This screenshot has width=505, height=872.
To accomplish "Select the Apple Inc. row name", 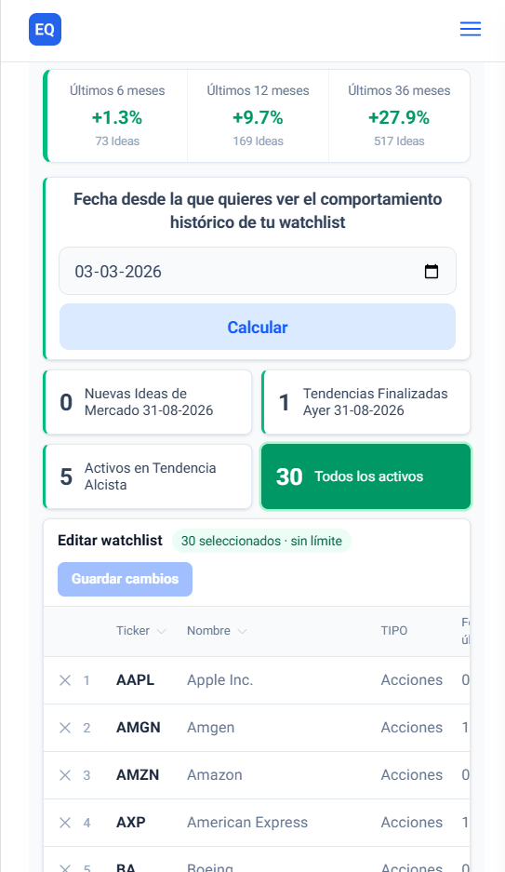I will (220, 680).
